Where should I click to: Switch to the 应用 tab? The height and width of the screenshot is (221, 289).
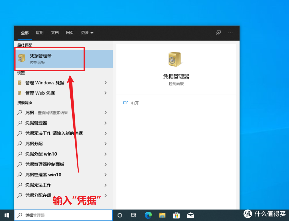(40, 33)
